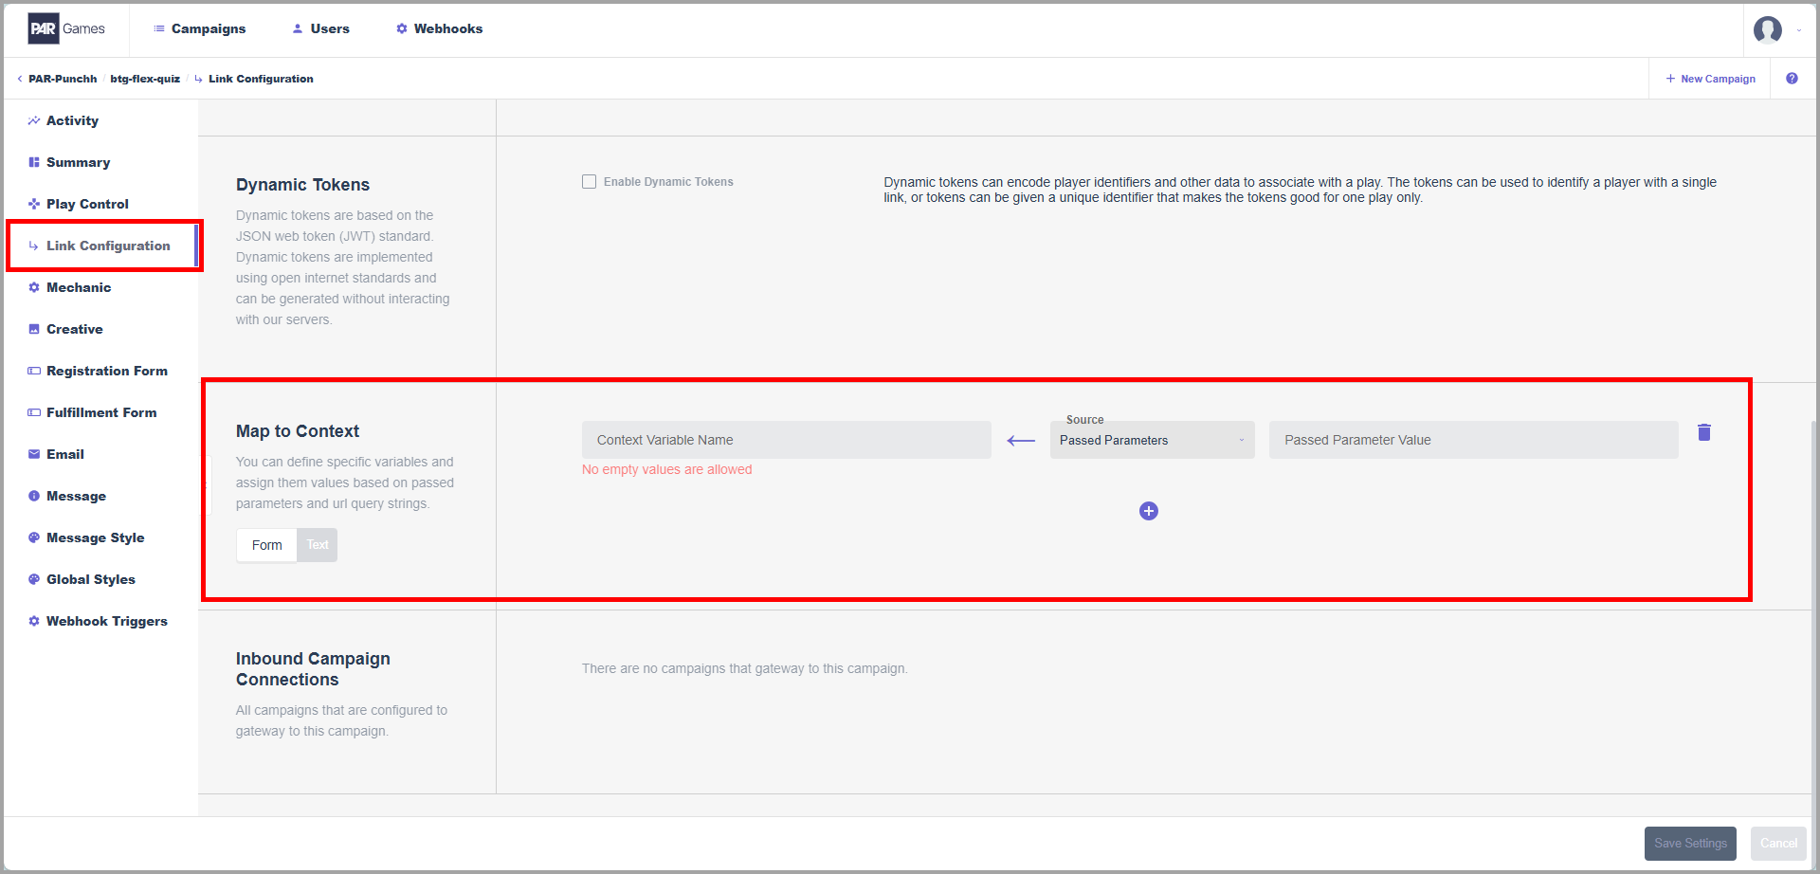This screenshot has height=874, width=1820.
Task: Click the Message Style palette icon
Action: click(x=34, y=537)
